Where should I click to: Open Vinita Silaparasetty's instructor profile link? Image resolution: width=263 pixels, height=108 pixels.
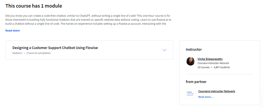[x=210, y=59]
